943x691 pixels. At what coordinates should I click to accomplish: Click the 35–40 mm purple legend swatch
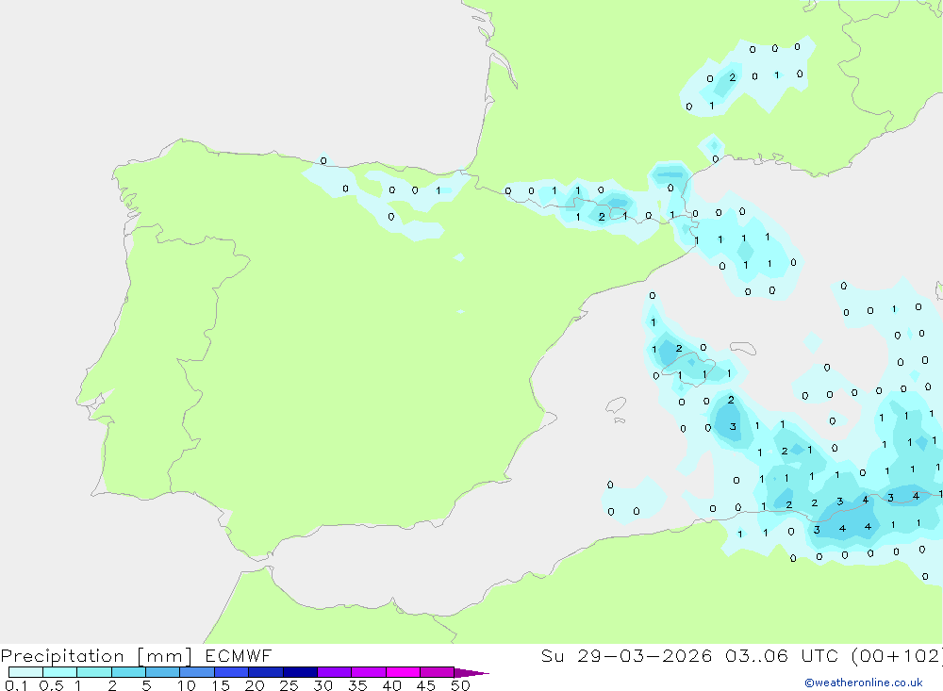369,672
